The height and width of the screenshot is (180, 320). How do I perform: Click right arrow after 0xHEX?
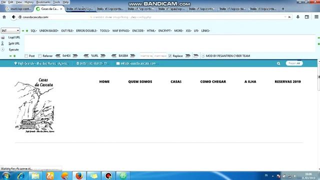click(75, 55)
